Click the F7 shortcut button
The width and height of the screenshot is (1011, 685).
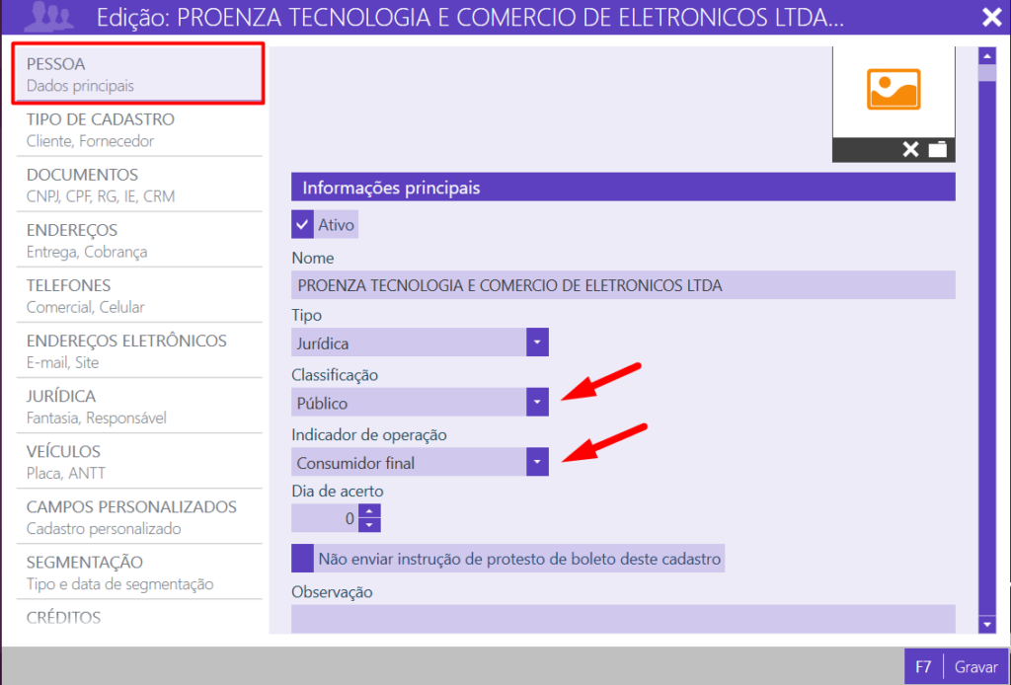click(923, 667)
